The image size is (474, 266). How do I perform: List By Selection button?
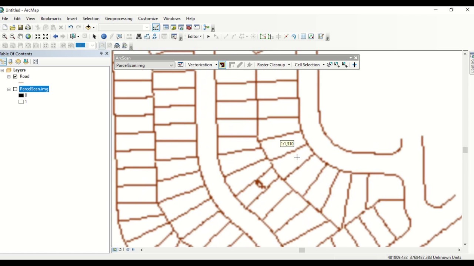[26, 62]
